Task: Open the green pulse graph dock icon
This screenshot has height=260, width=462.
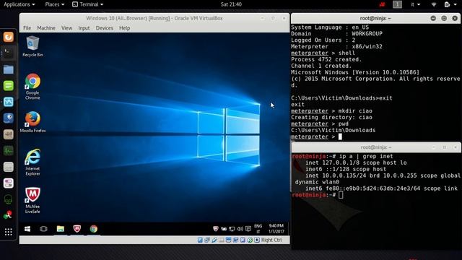Action: 8,151
